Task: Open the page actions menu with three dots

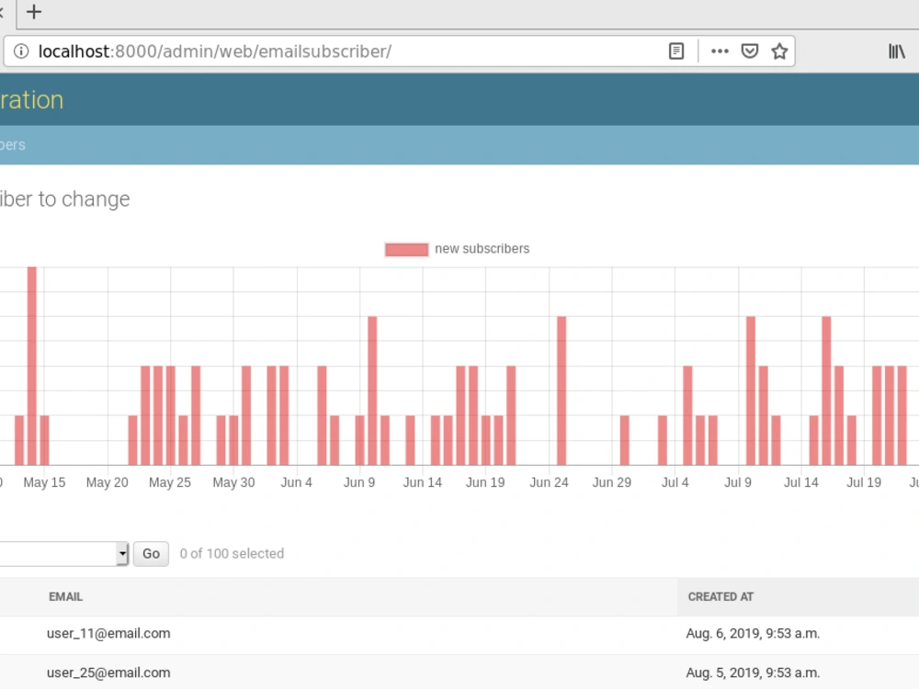Action: pyautogui.click(x=720, y=51)
